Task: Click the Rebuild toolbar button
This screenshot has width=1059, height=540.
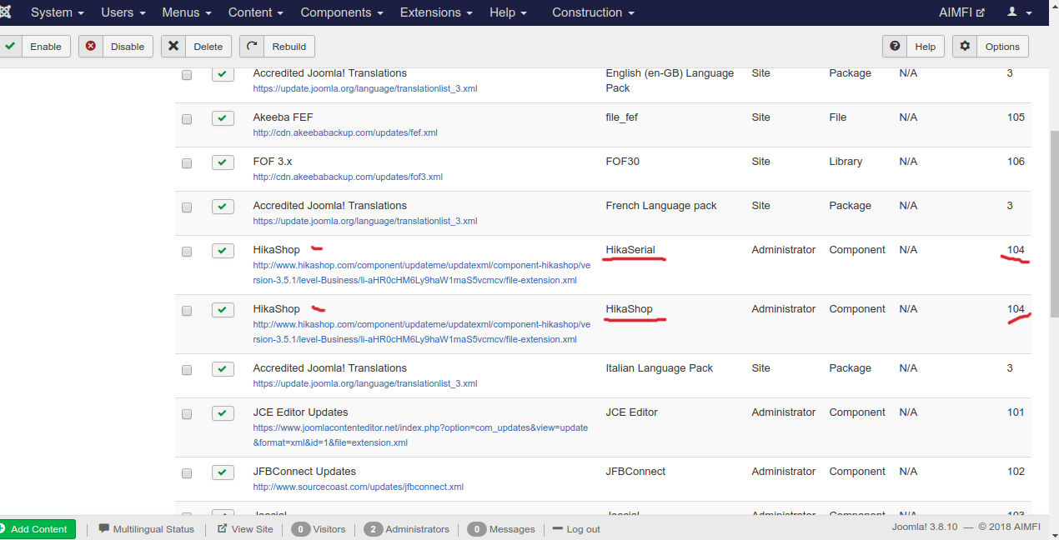Action: pos(278,47)
